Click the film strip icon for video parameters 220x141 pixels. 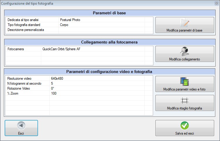[185, 81]
